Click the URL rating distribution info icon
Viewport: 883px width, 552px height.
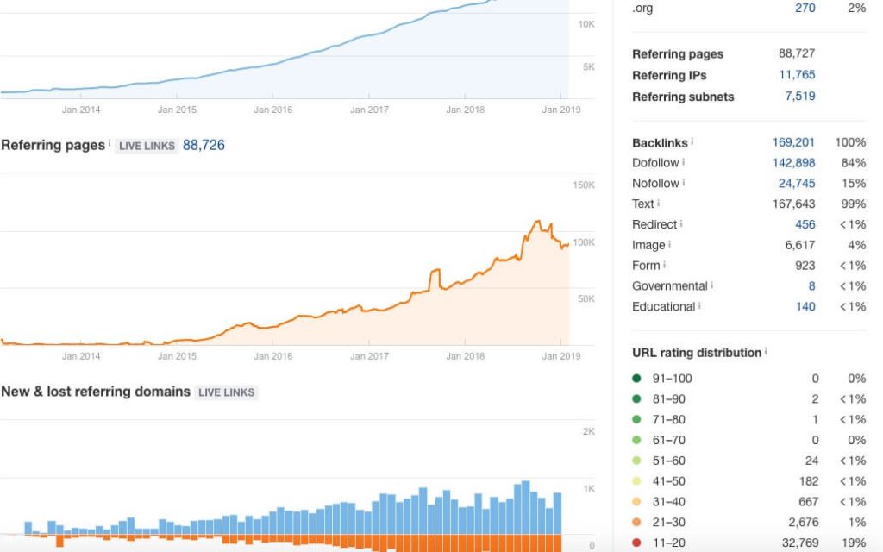766,352
